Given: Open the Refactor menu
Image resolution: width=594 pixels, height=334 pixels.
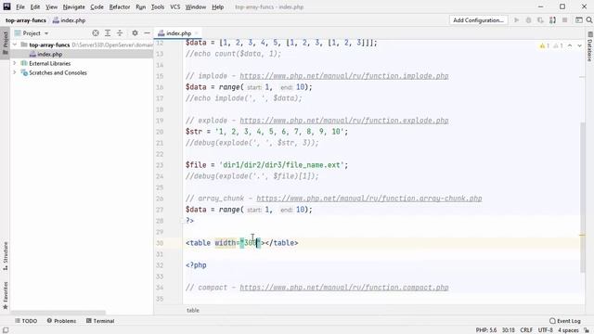Looking at the screenshot, I should [x=120, y=6].
